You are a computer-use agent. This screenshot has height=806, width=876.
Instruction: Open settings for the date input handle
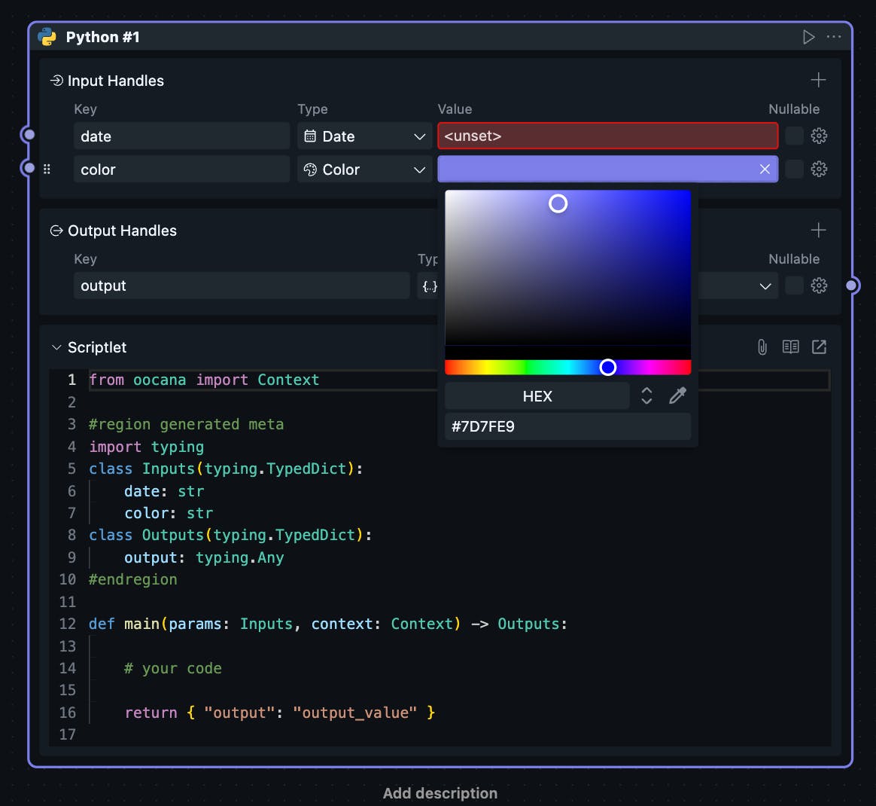tap(819, 136)
